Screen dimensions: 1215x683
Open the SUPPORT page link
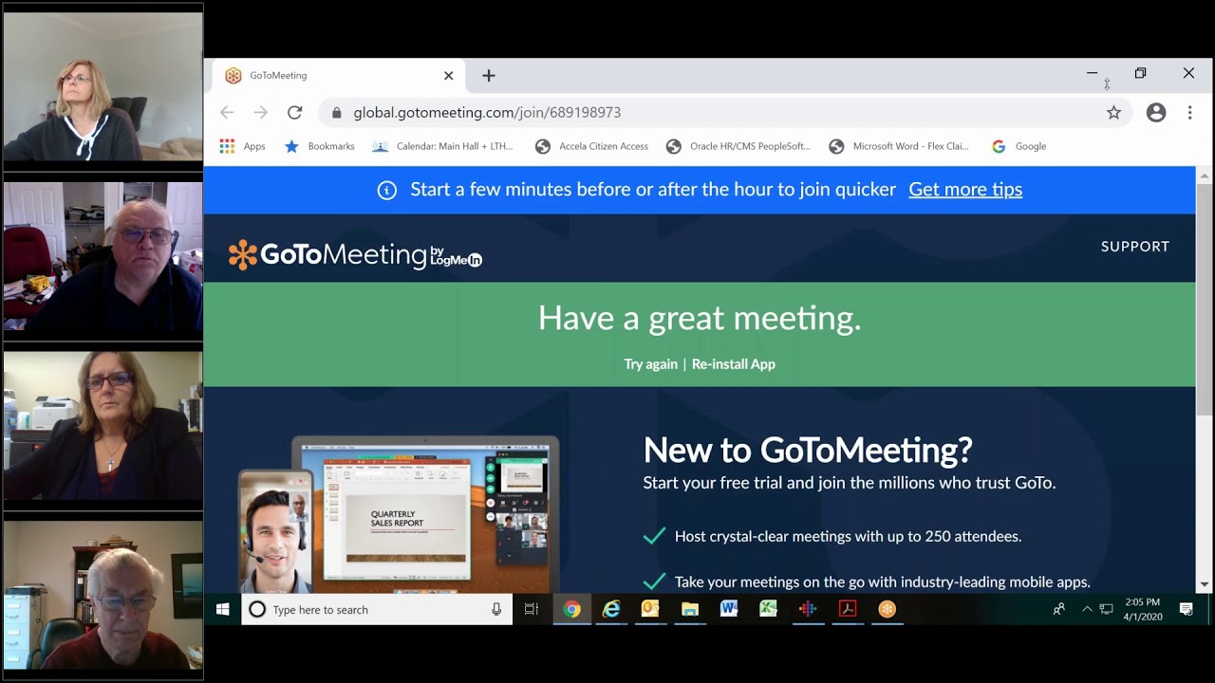click(x=1135, y=247)
